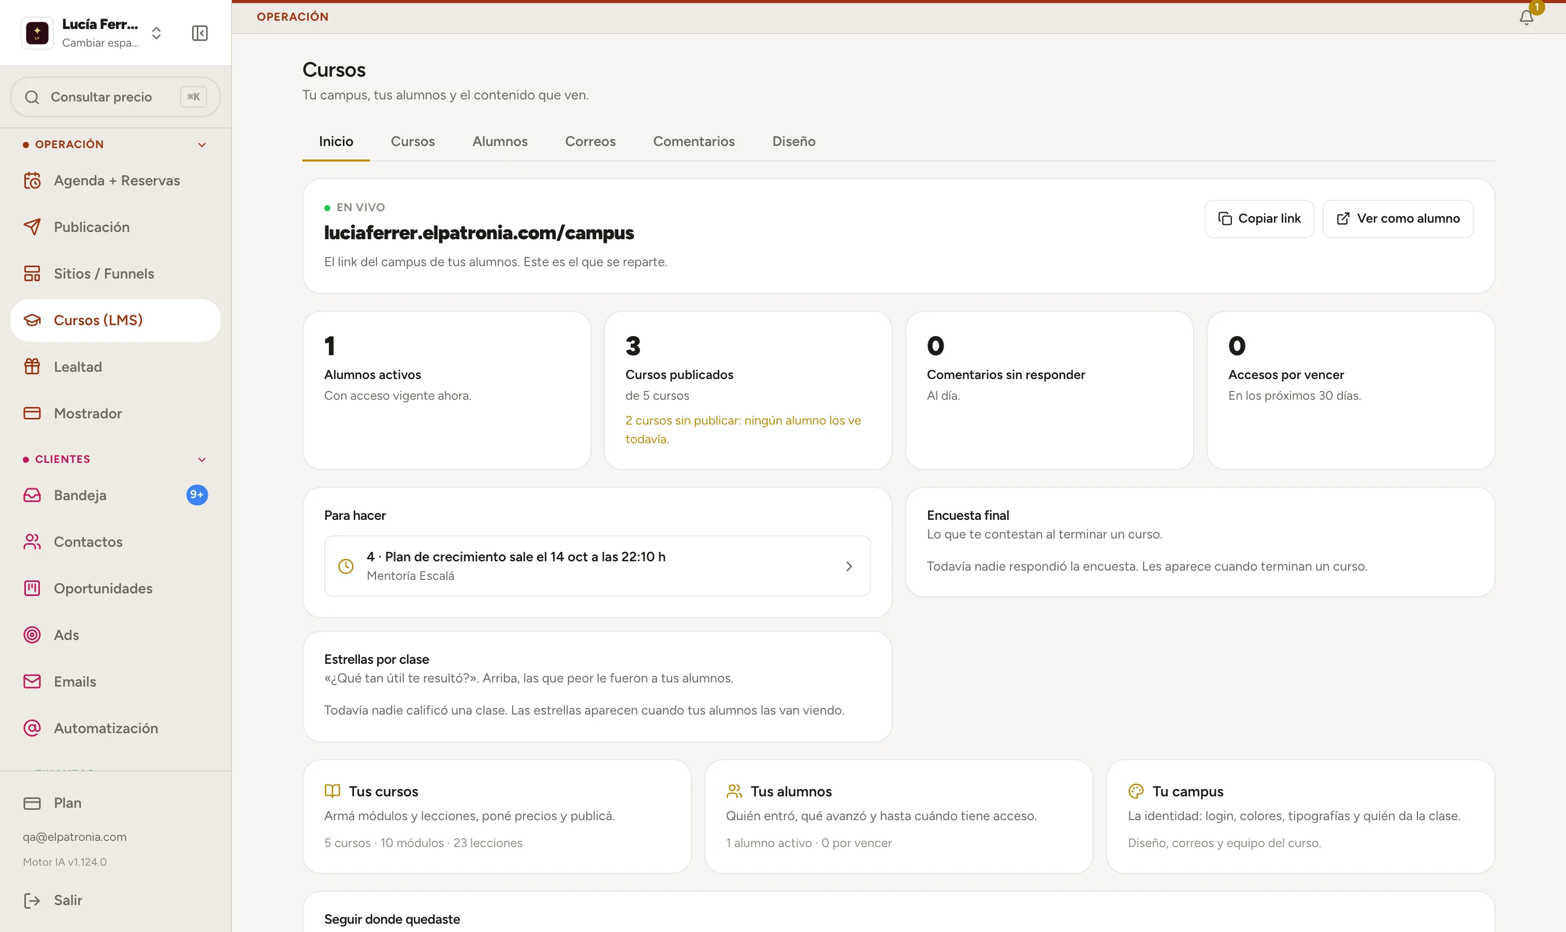
Task: Open the Plan page
Action: [115, 803]
